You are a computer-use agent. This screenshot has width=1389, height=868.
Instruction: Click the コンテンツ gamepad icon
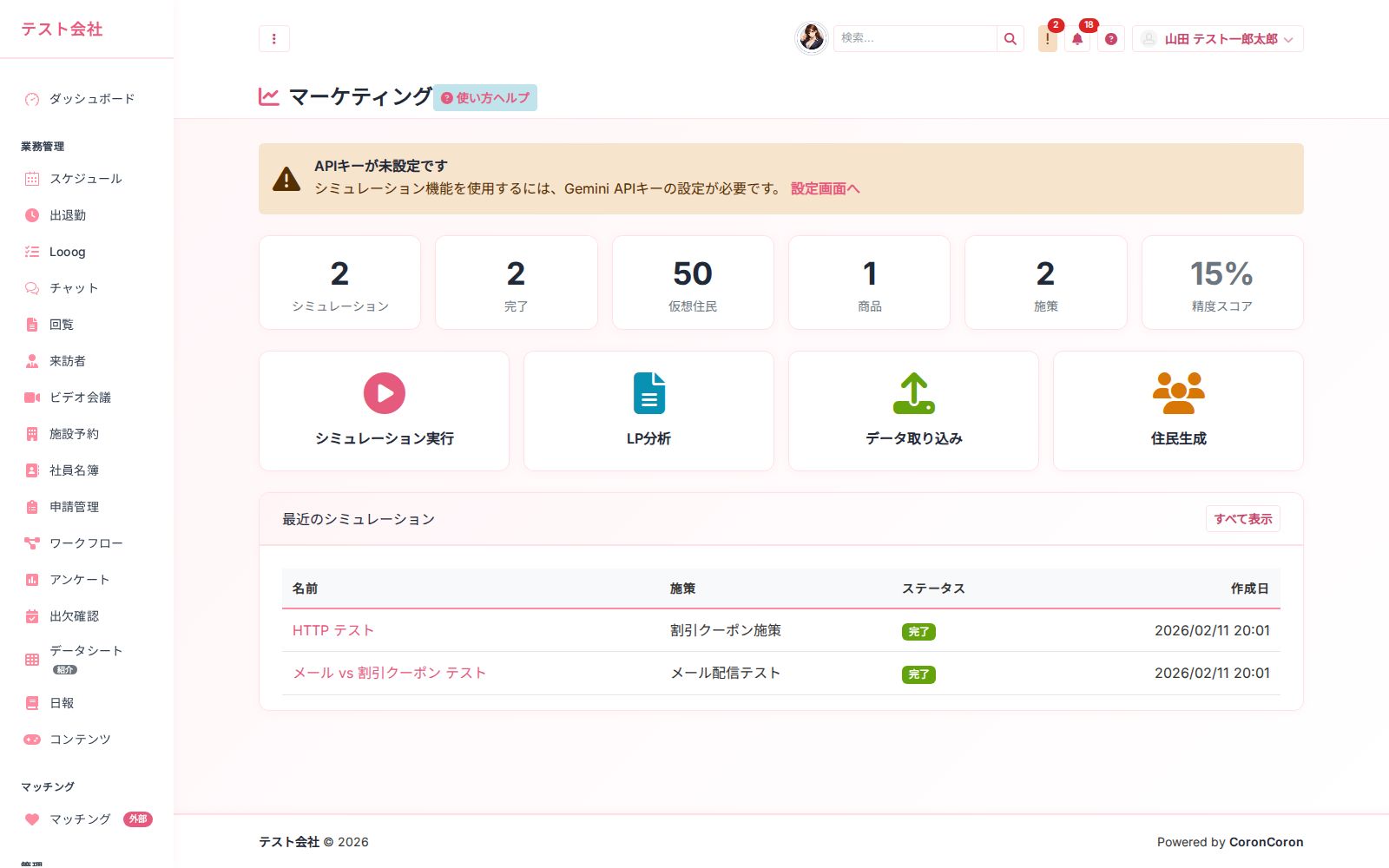32,740
